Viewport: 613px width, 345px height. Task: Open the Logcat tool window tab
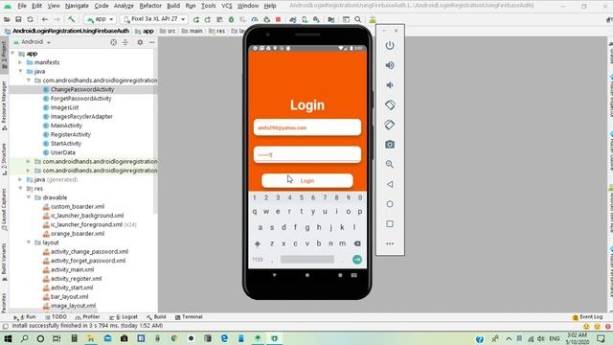(124, 317)
